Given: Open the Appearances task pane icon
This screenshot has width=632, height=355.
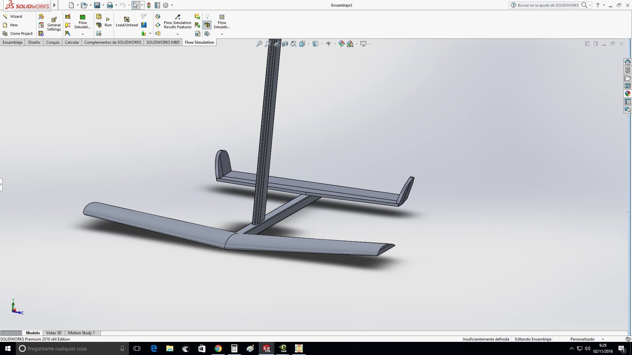Looking at the screenshot, I should 628,94.
